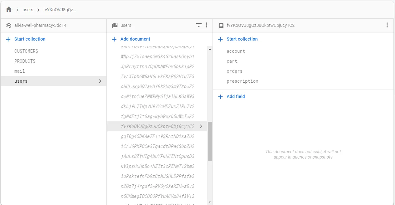The width and height of the screenshot is (395, 205).
Task: Select document gqT0g45DKAe7F119SRAtNDisaZU2
Action: tap(157, 136)
